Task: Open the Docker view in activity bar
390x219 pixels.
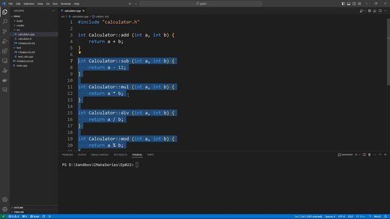Action: point(5,80)
